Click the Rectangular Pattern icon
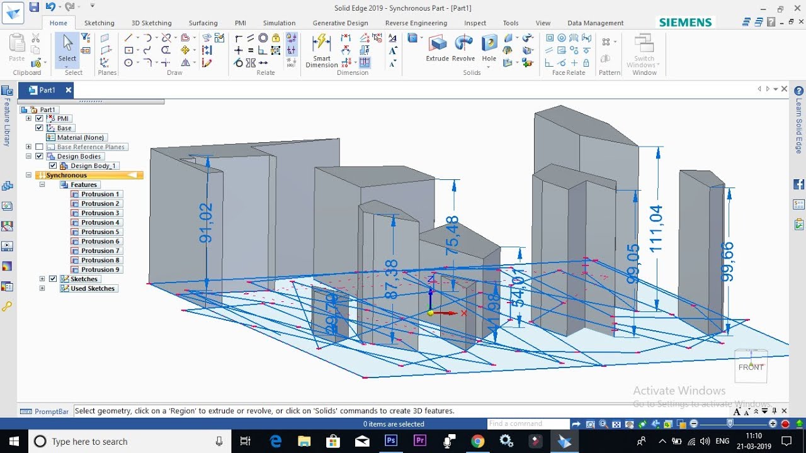This screenshot has height=453, width=806. (x=606, y=42)
